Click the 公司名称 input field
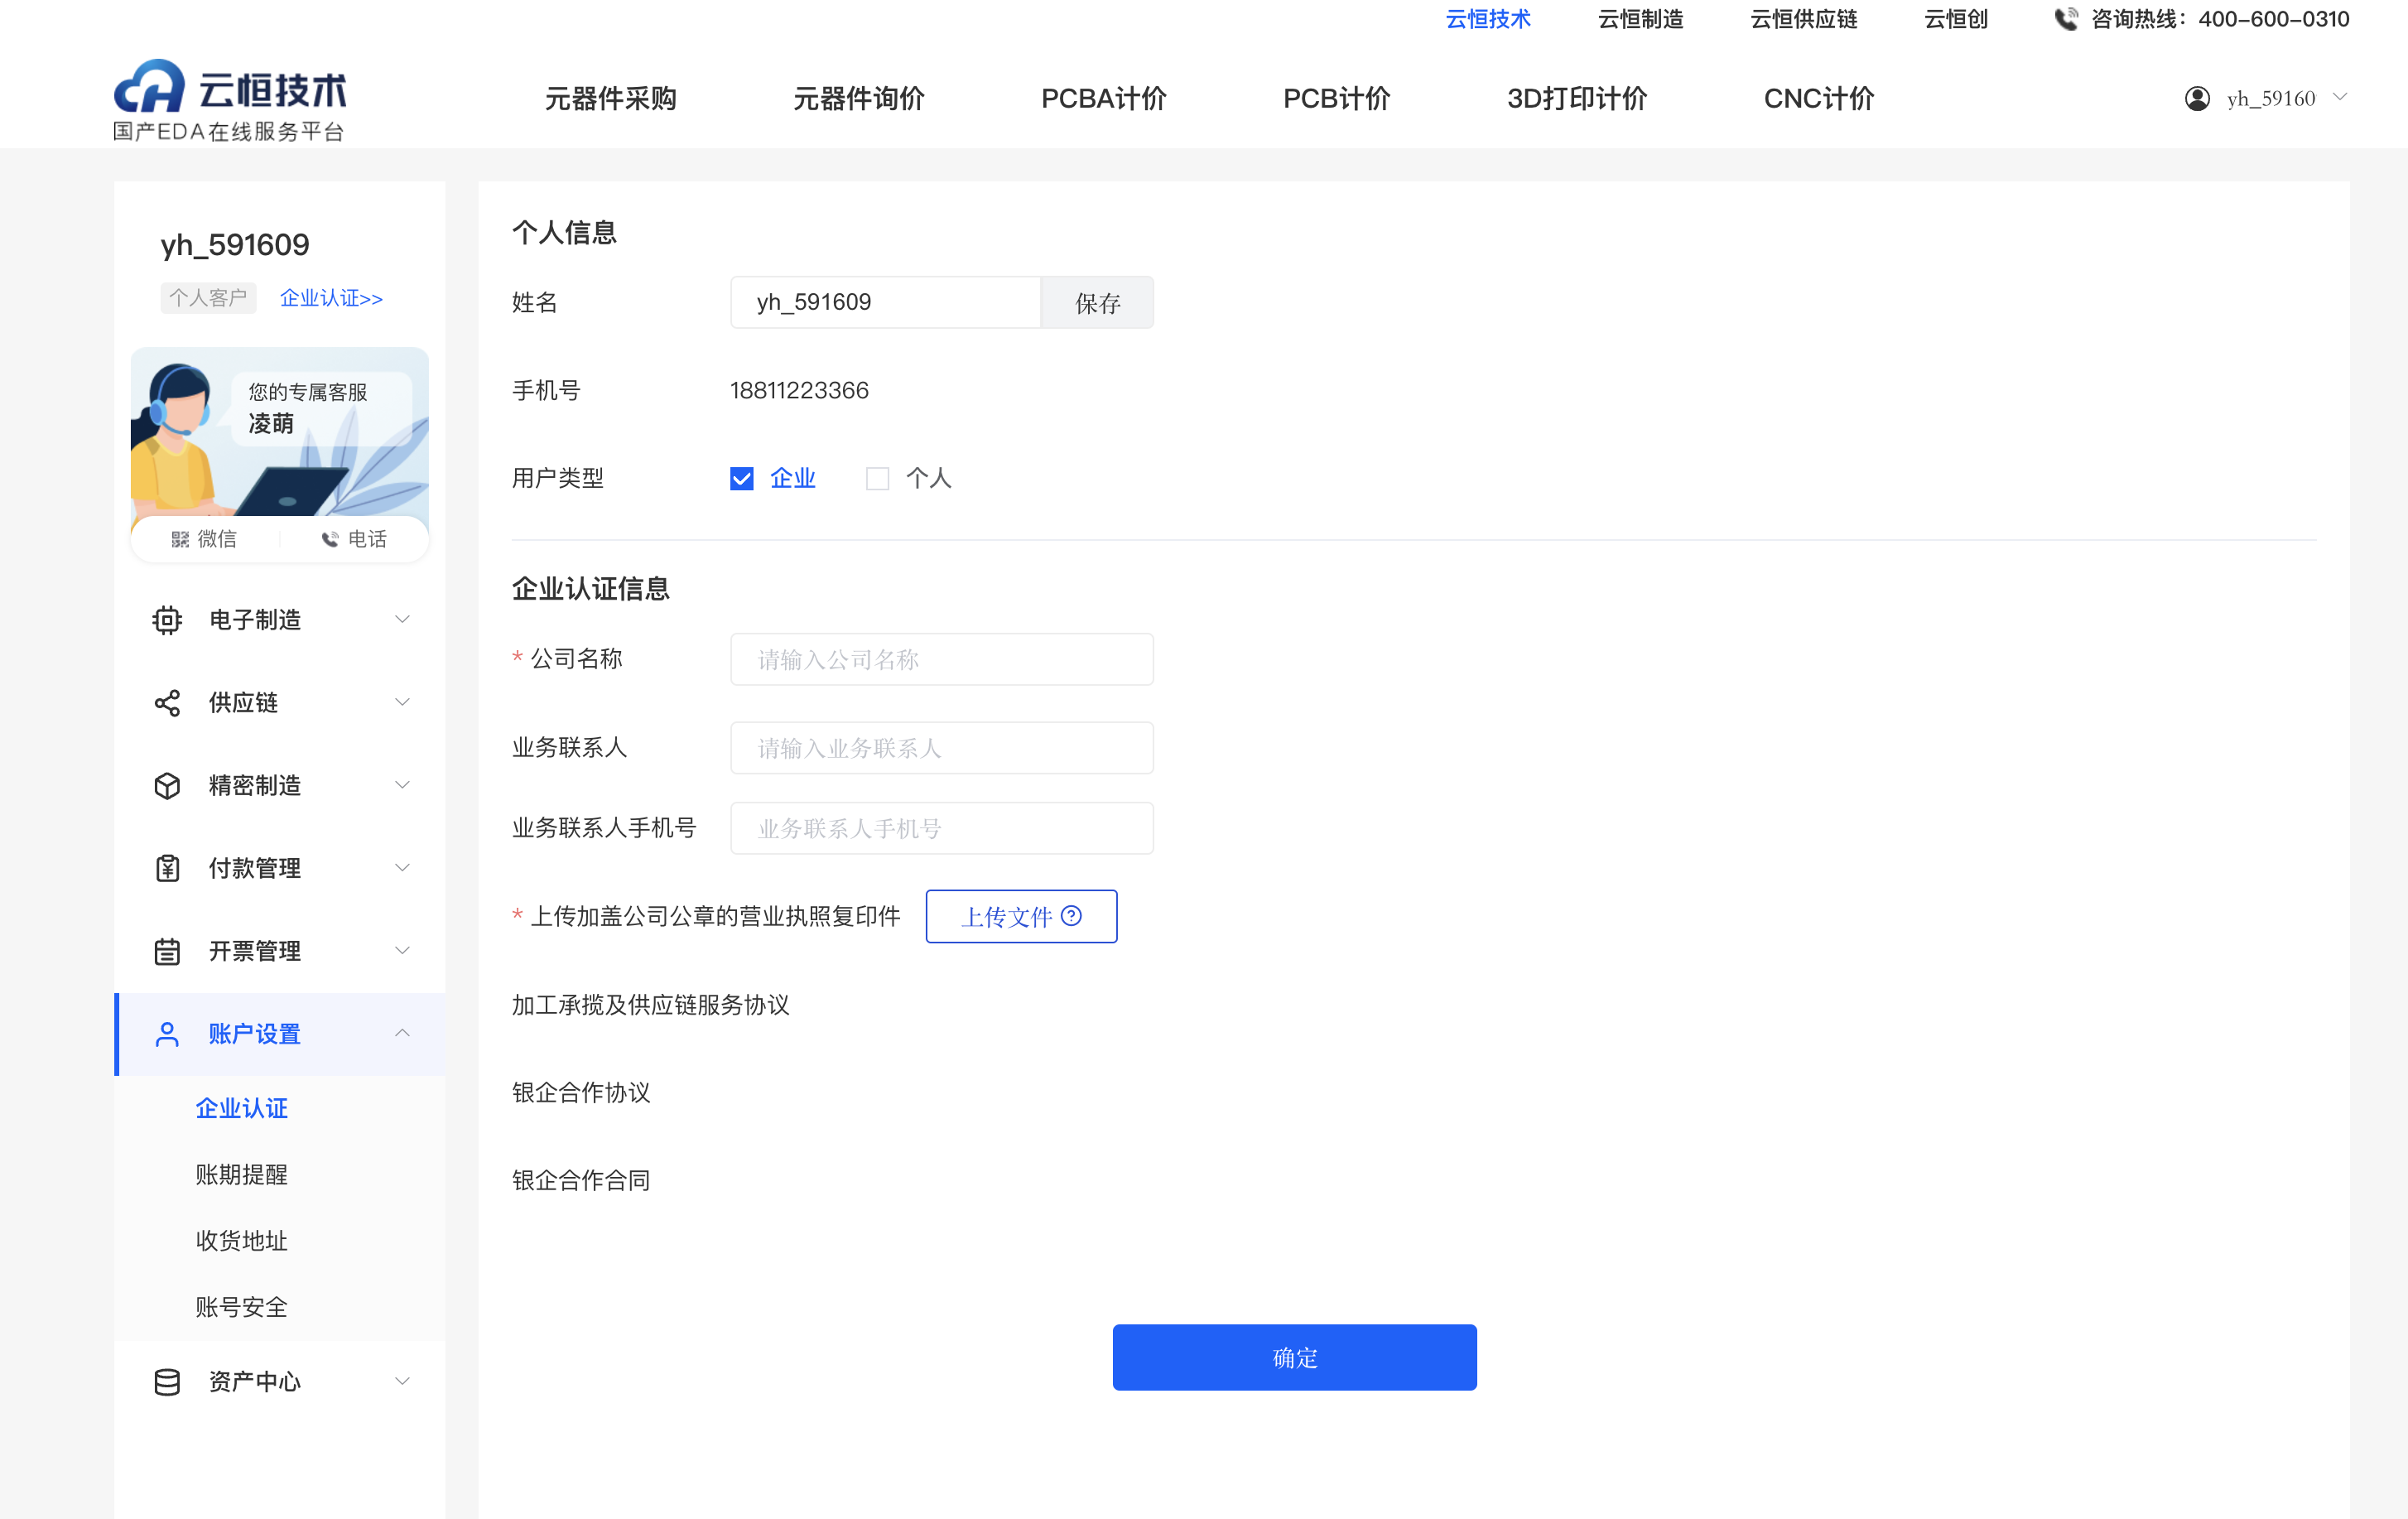This screenshot has height=1519, width=2408. pyautogui.click(x=942, y=659)
